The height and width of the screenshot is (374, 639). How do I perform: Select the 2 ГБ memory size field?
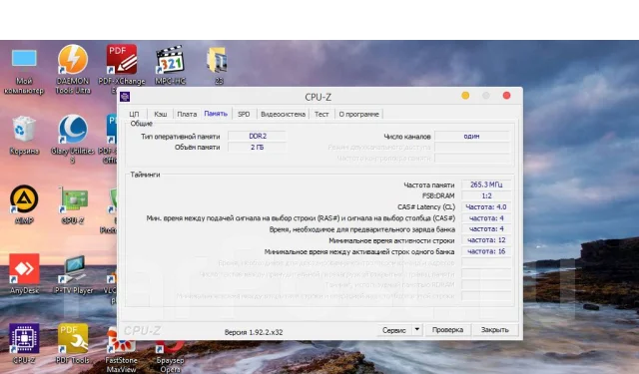[258, 147]
